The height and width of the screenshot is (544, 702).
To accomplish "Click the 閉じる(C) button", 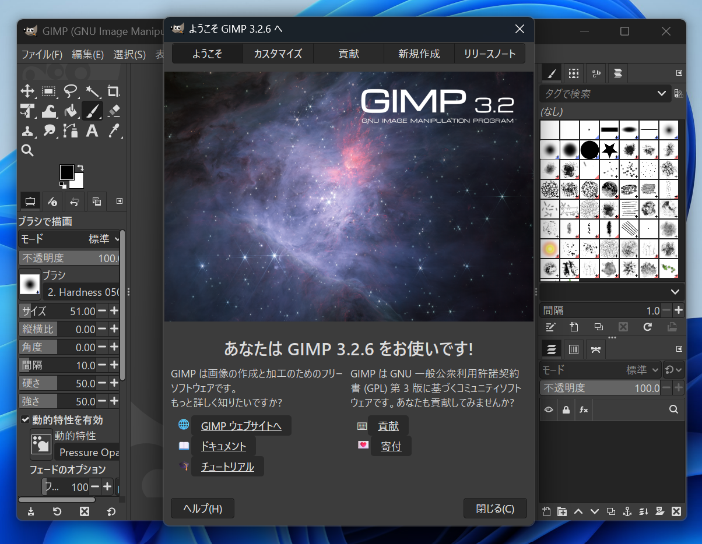I will pos(495,508).
